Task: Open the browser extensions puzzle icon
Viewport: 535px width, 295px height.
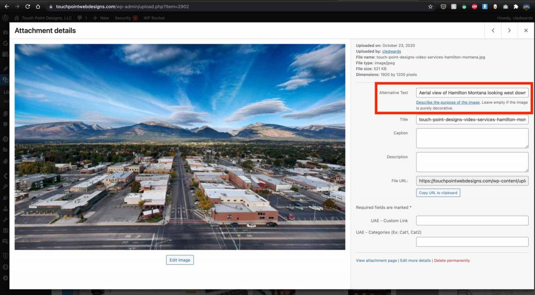Action: pyautogui.click(x=516, y=7)
